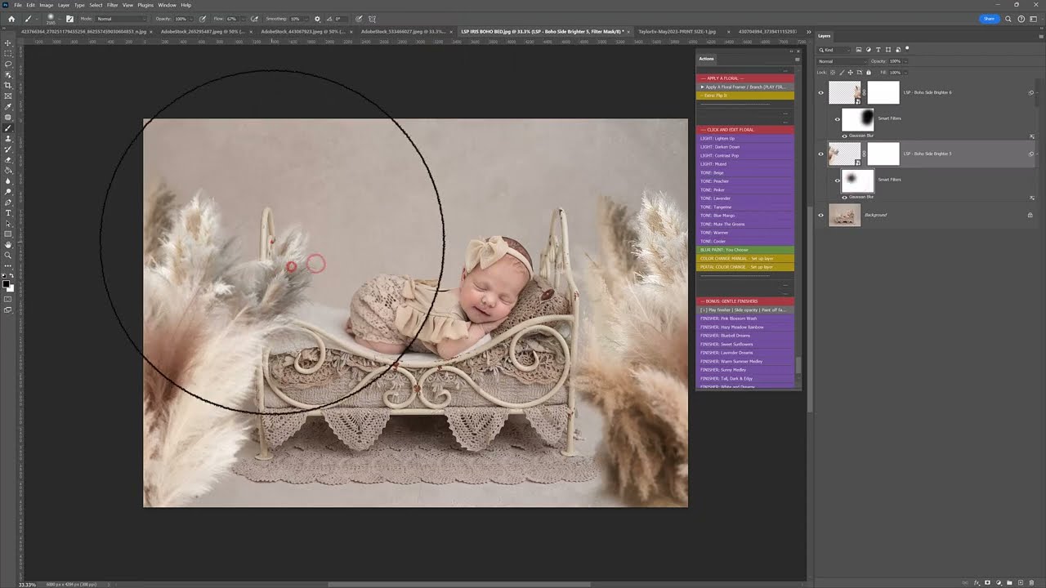1046x588 pixels.
Task: Hide the LSP - Boho Side Brighter 5 layer
Action: [x=821, y=154]
